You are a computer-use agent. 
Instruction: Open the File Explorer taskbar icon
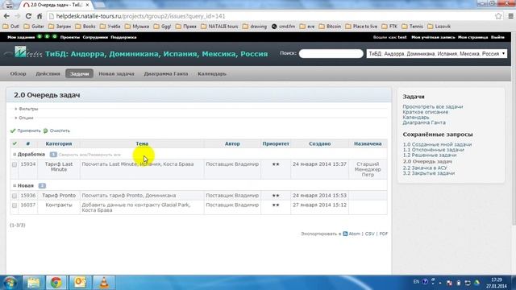tap(33, 283)
